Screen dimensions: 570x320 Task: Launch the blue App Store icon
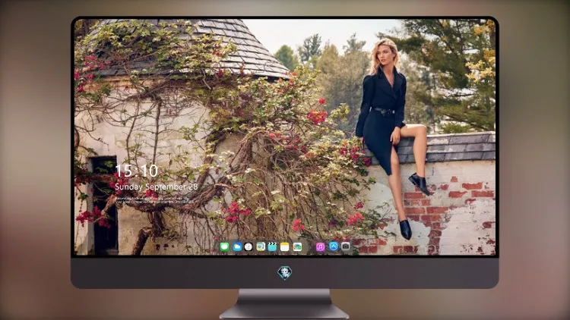(x=334, y=246)
